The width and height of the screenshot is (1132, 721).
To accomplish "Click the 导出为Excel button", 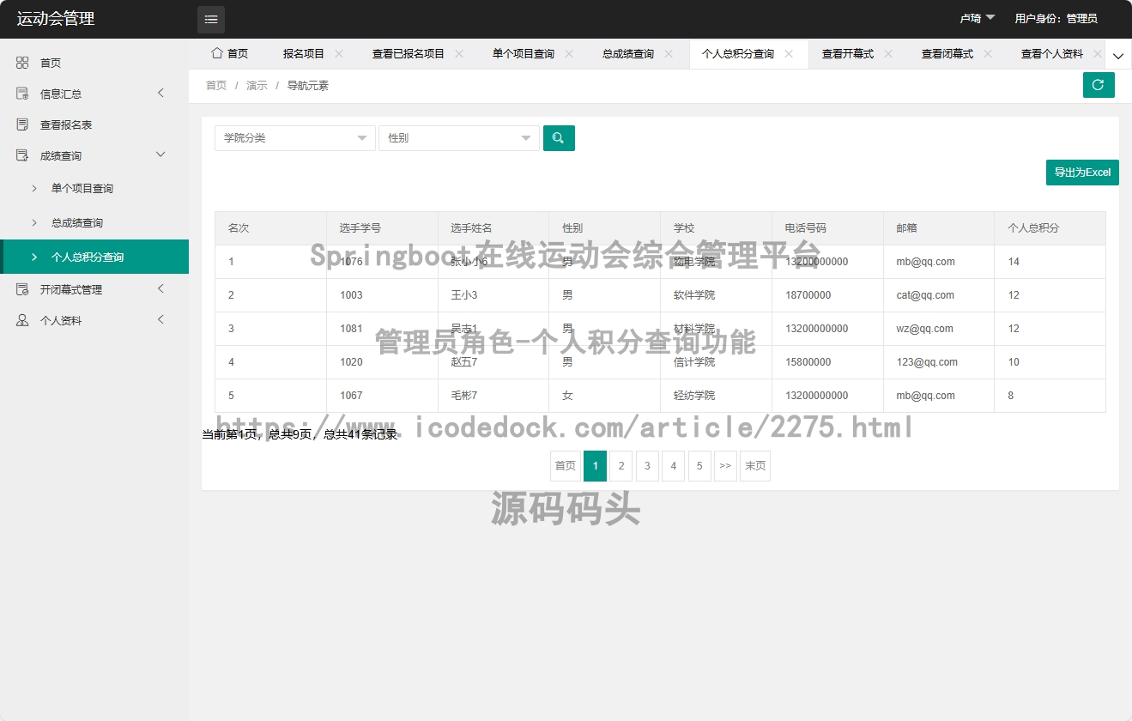I will (1082, 173).
